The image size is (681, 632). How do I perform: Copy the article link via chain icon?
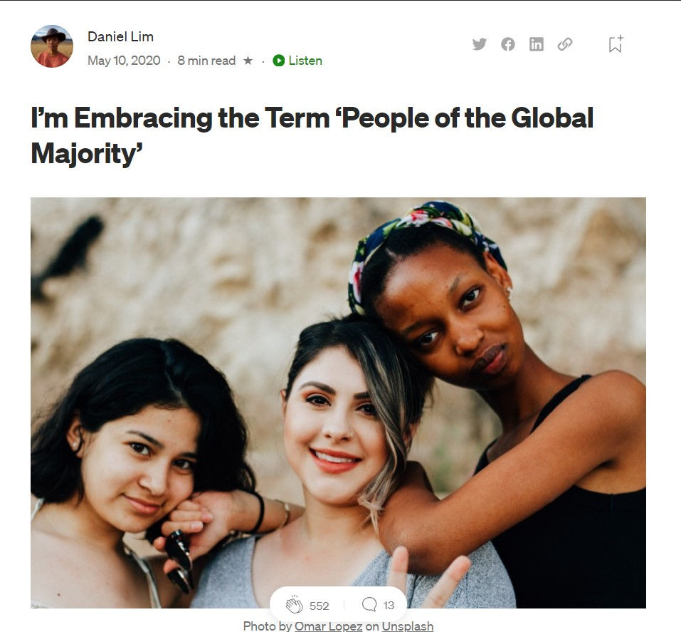tap(564, 44)
